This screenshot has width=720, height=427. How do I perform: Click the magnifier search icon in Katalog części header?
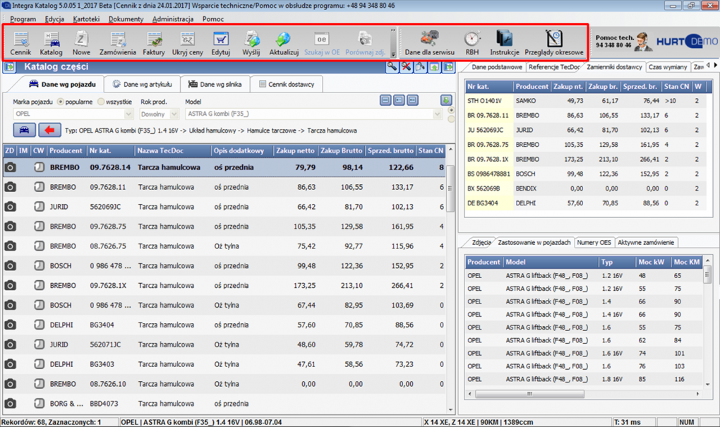click(392, 67)
